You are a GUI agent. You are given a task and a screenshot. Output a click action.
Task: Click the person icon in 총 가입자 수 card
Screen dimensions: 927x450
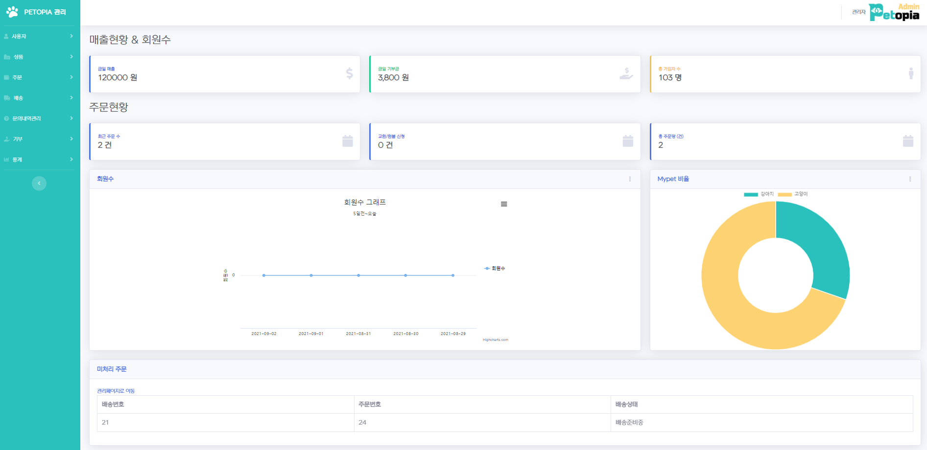click(910, 73)
